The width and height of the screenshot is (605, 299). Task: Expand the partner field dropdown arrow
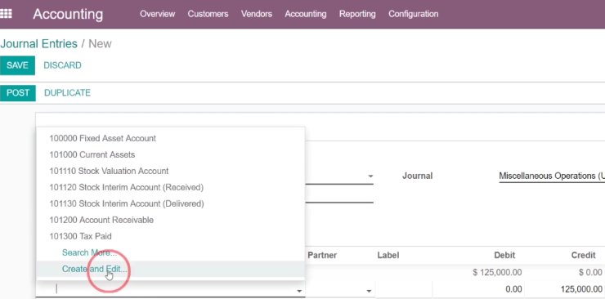tap(369, 291)
